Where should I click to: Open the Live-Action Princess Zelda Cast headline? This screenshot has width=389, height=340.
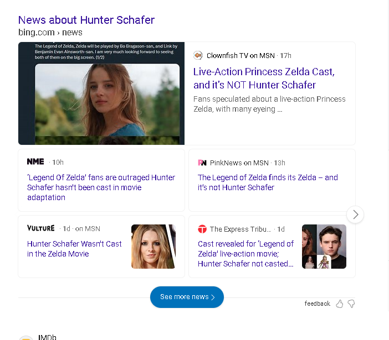(x=264, y=78)
